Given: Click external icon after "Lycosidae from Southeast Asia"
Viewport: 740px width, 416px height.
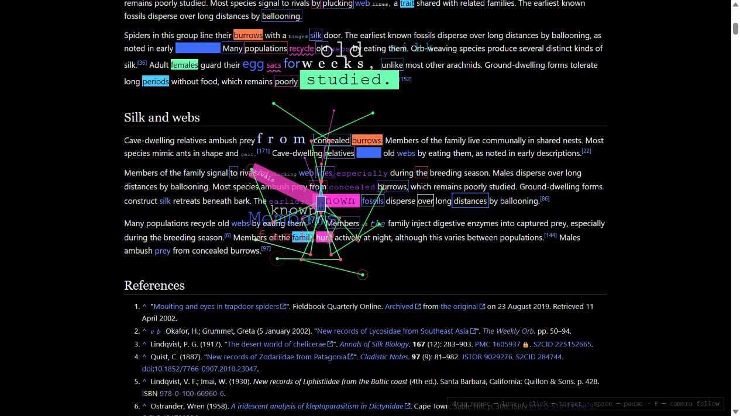Looking at the screenshot, I should coord(474,331).
